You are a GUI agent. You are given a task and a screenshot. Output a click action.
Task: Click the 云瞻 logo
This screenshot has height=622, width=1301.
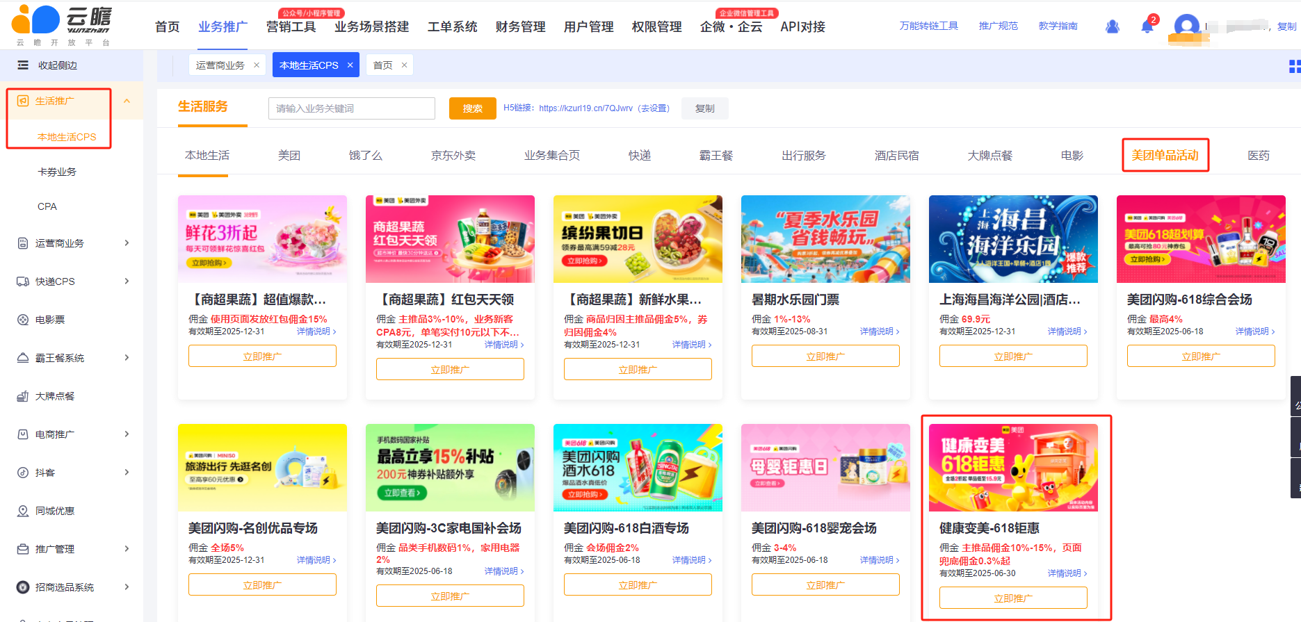(61, 25)
